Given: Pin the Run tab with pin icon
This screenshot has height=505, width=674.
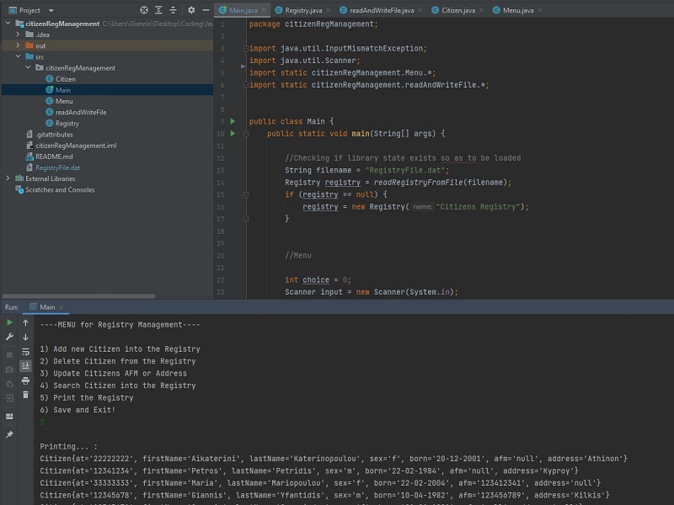Looking at the screenshot, I should click(9, 434).
